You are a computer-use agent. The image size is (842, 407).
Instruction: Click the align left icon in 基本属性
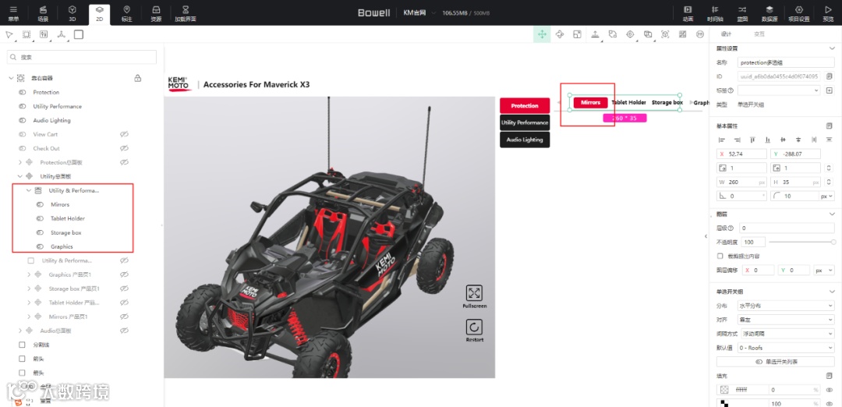click(x=721, y=140)
